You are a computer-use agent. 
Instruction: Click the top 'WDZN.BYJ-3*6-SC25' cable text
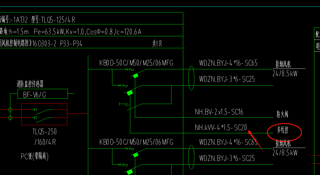coord(227,79)
